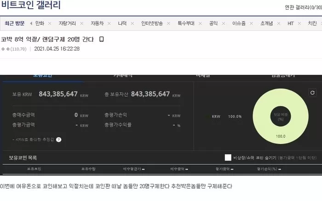
Task: Click the 보유코인 column header
Action: click(34, 169)
